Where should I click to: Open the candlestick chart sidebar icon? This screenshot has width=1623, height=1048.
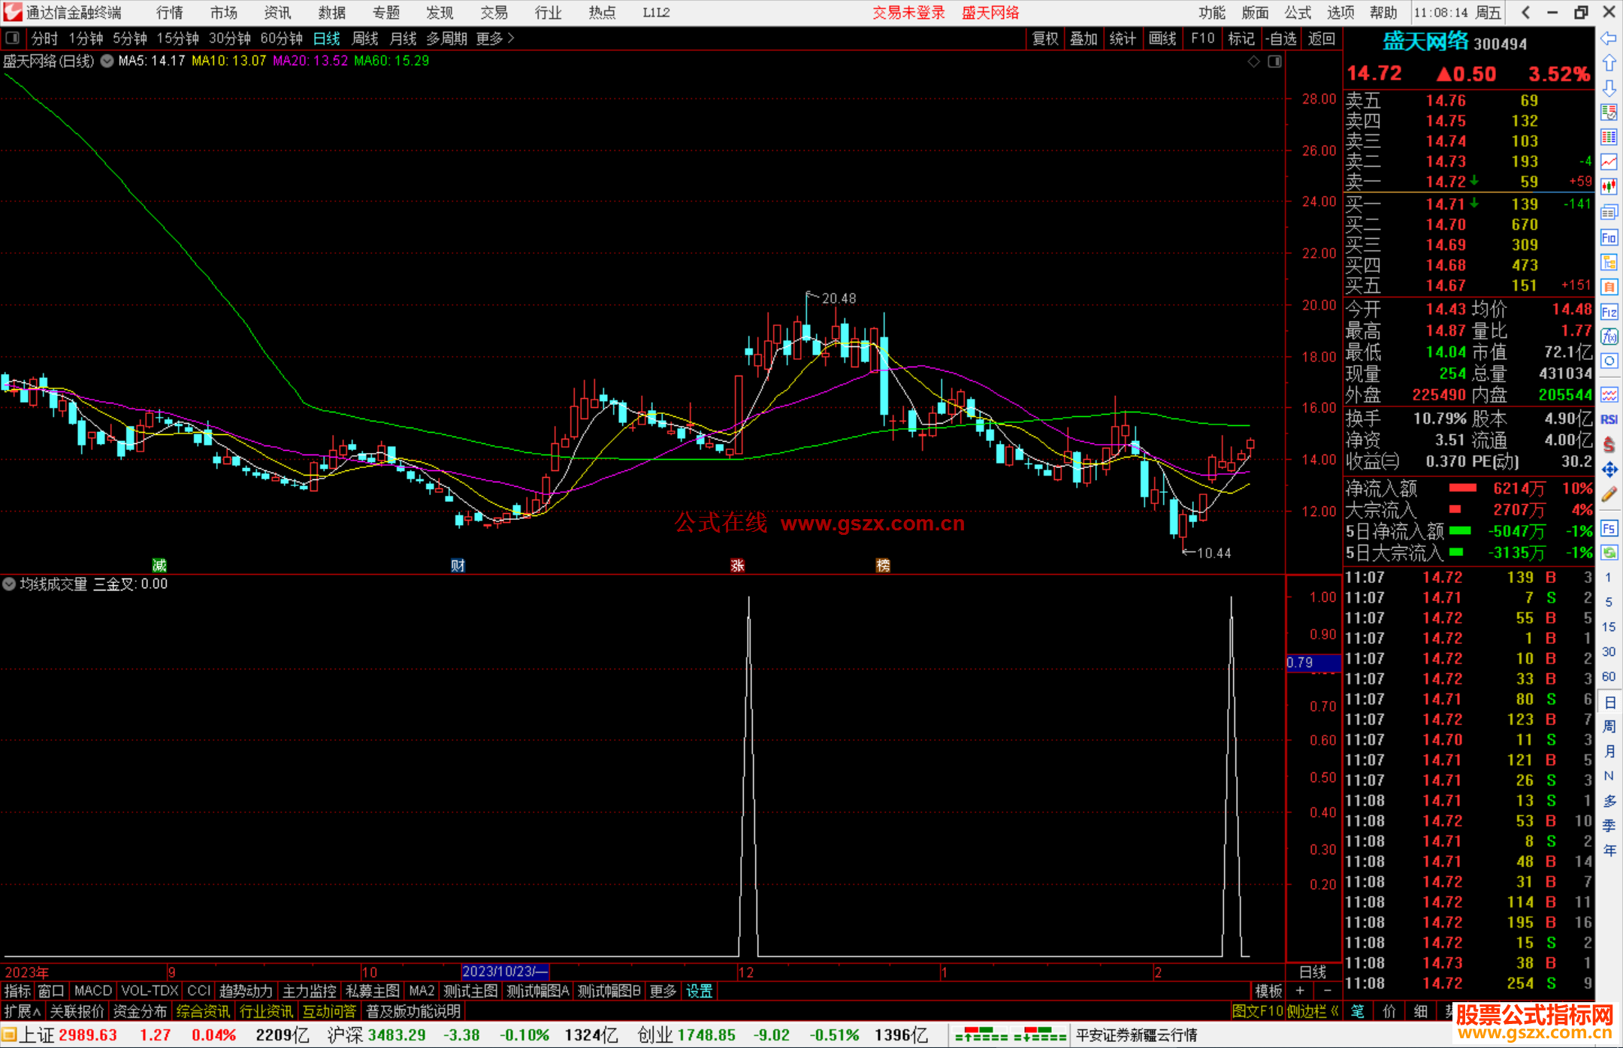tap(1608, 186)
